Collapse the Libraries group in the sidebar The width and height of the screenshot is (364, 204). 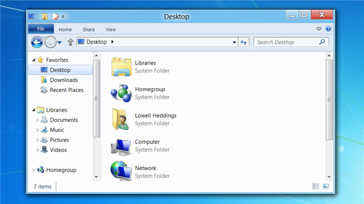click(34, 110)
